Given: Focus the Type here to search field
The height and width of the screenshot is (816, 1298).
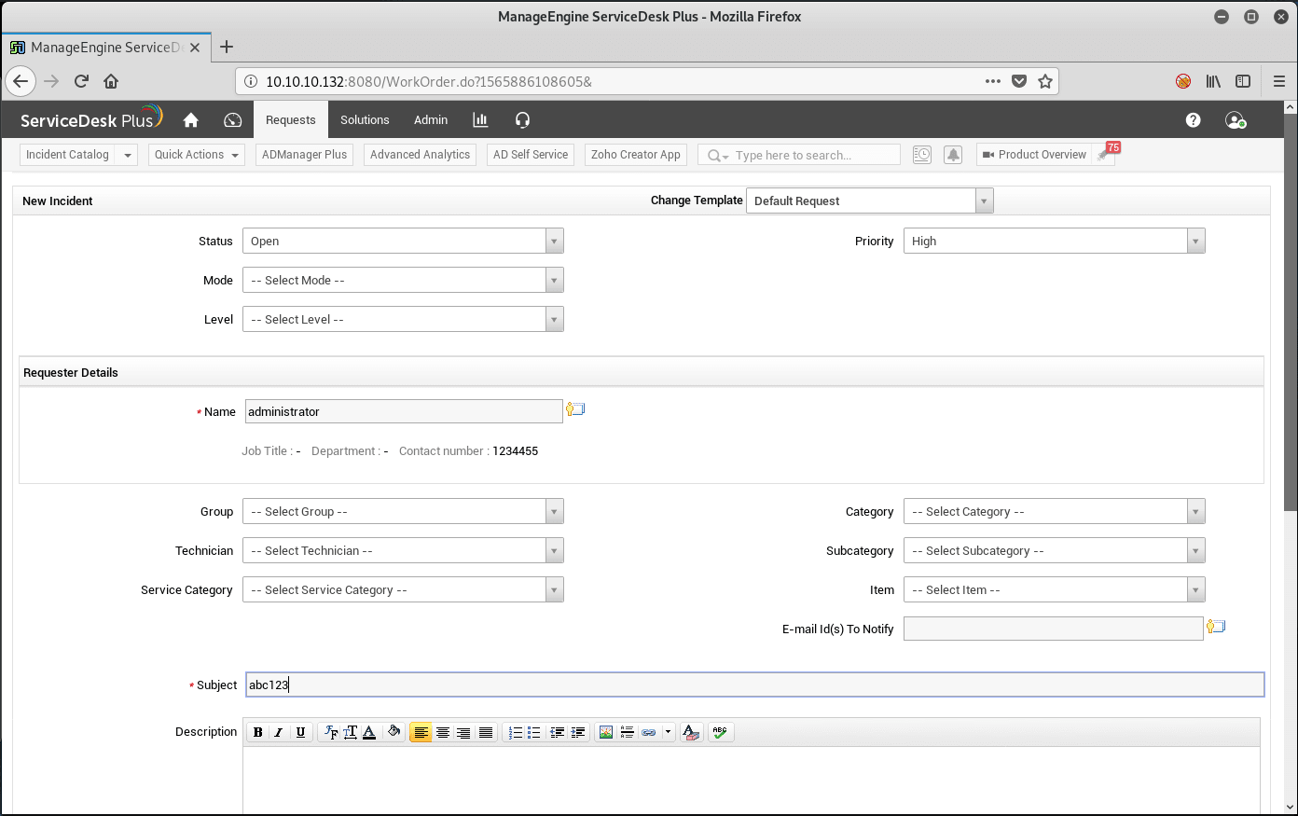Looking at the screenshot, I should tap(799, 155).
